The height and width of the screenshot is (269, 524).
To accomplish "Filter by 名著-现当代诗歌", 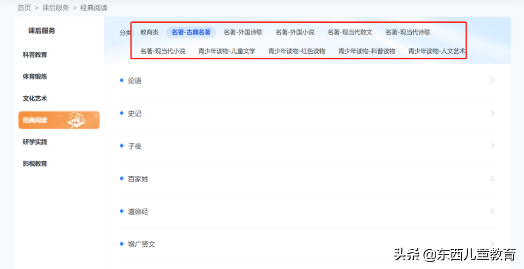I will (408, 33).
